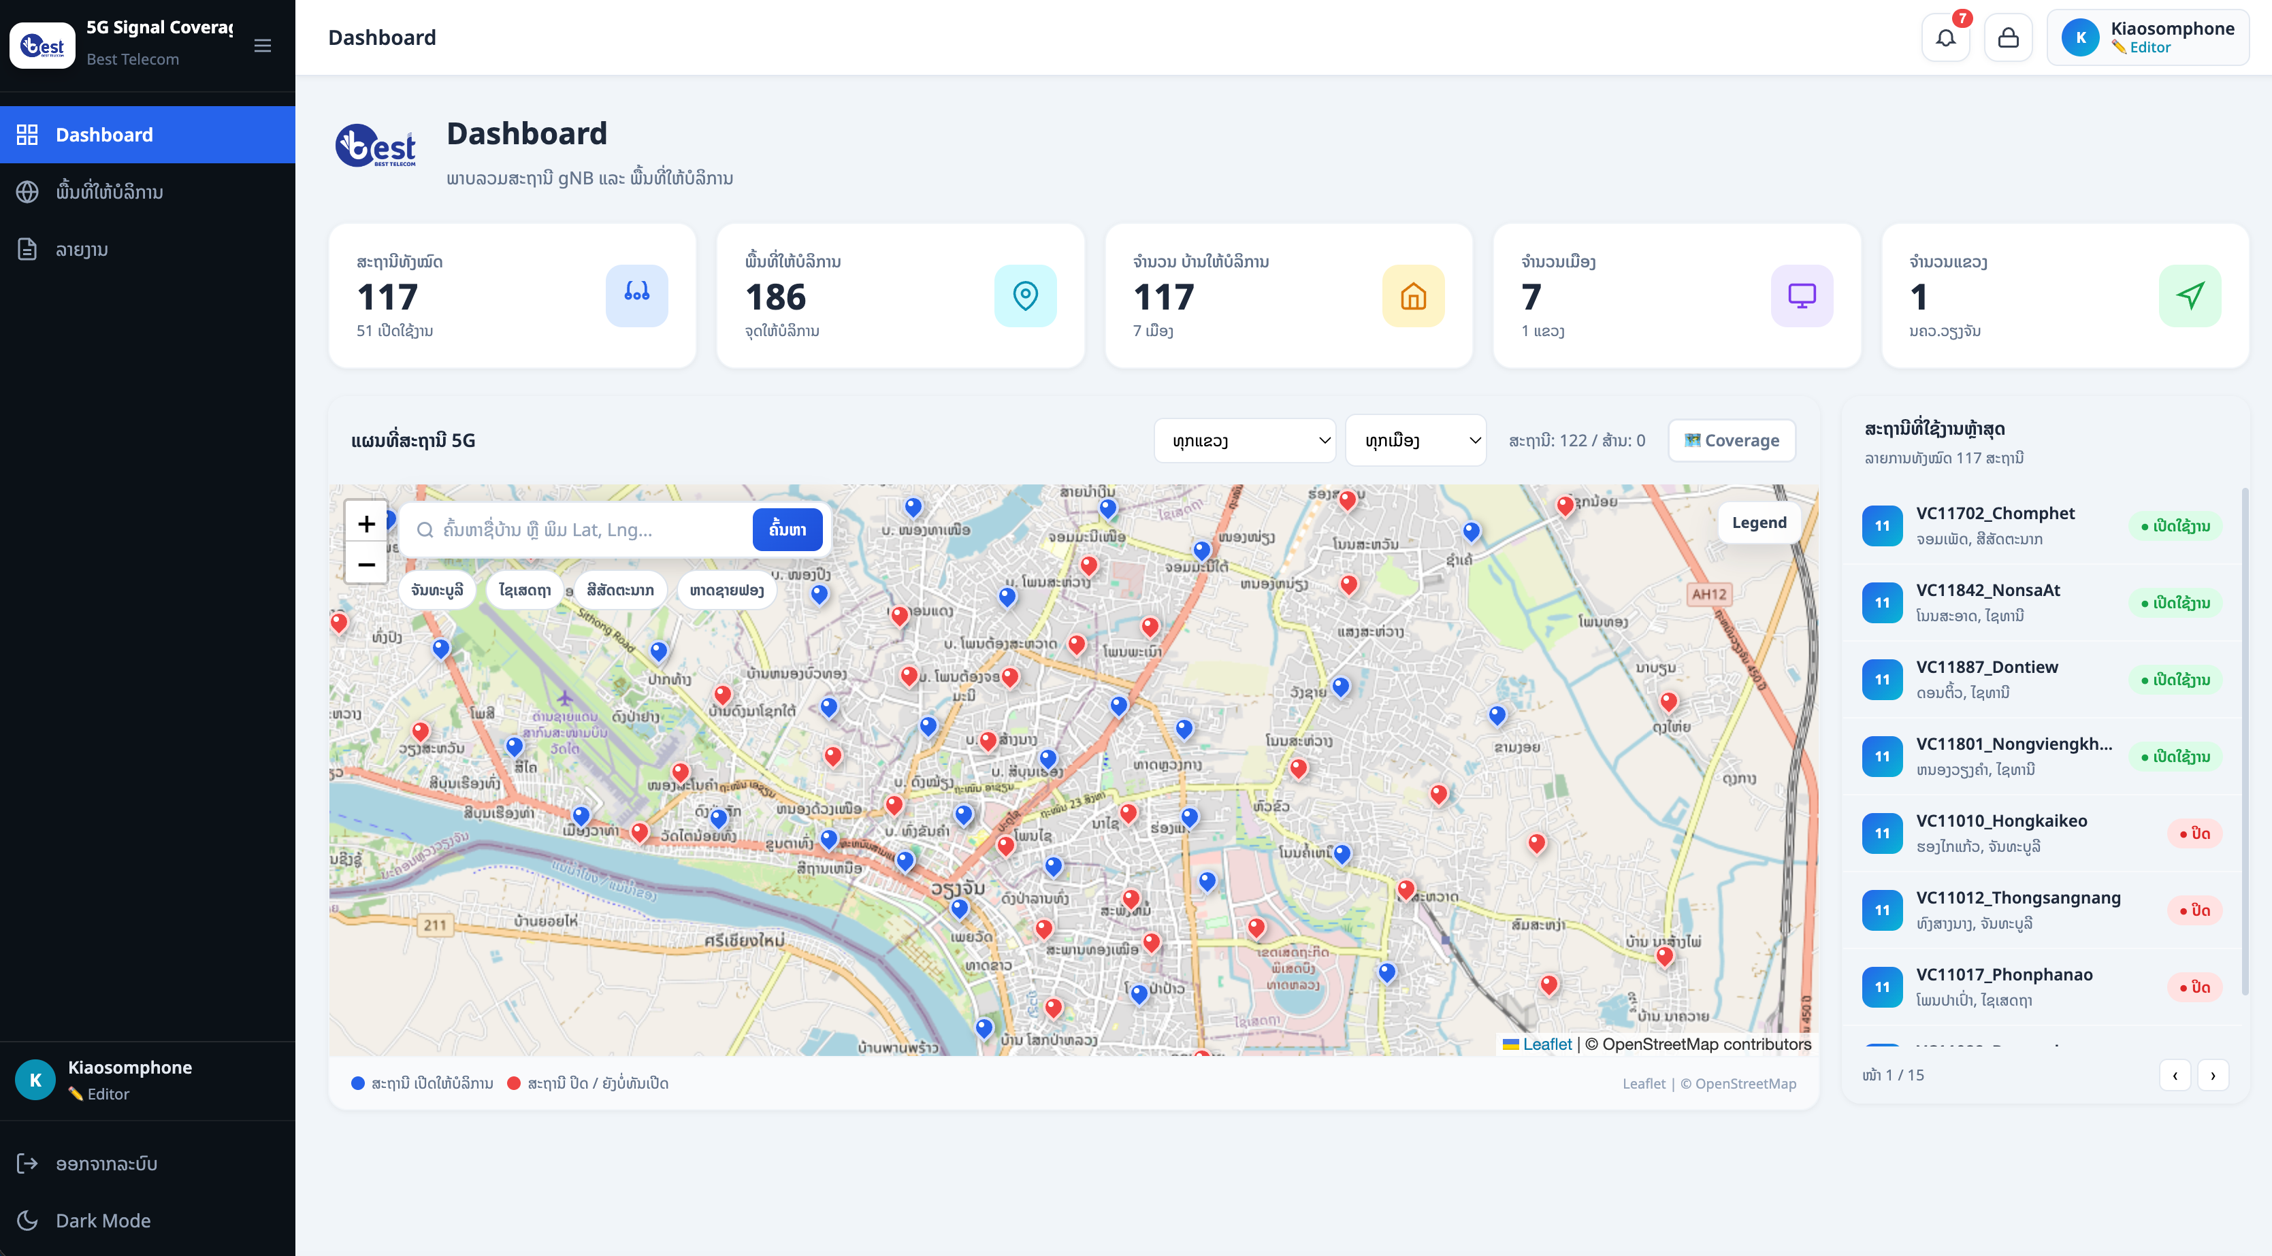Click the blue 11 badge for VC11702_Chomphet
Screen dimensions: 2272x1256
coord(1882,526)
